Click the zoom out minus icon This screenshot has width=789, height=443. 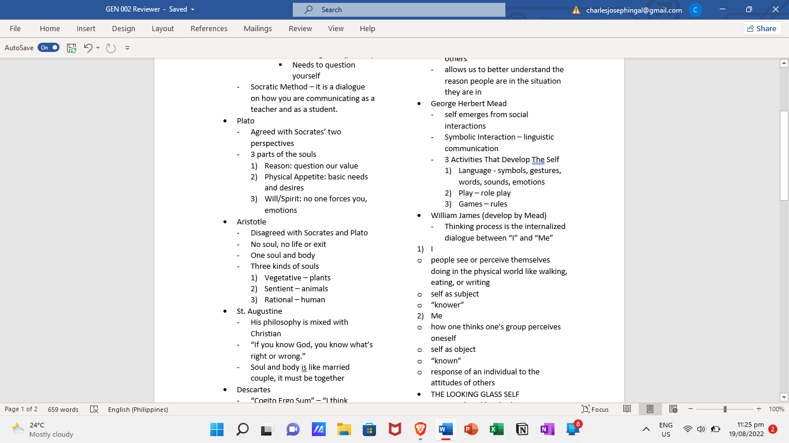(691, 409)
